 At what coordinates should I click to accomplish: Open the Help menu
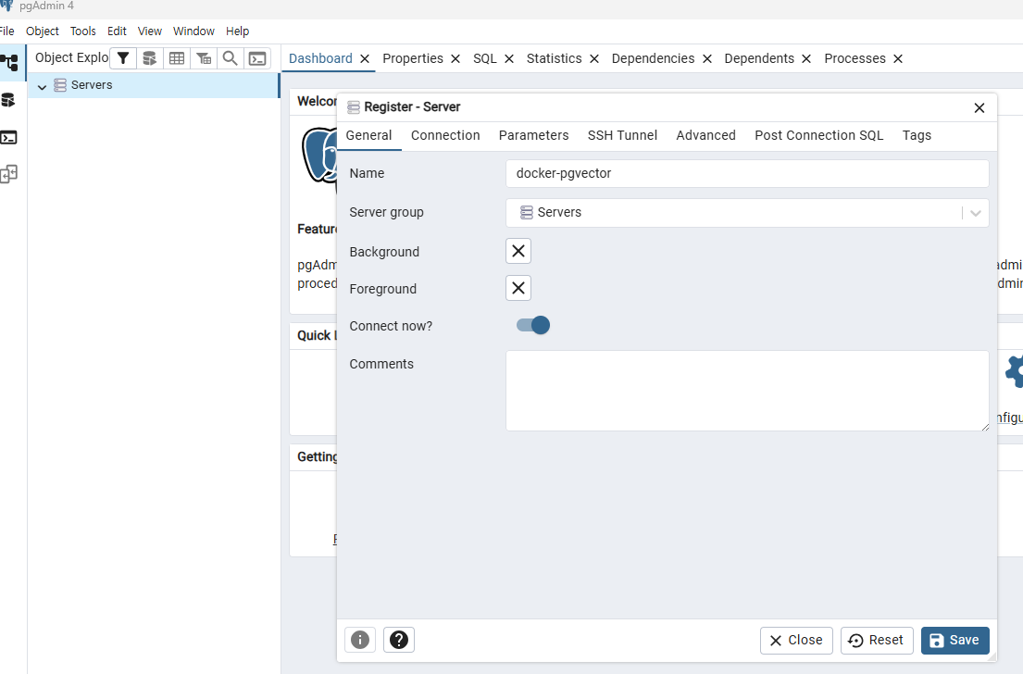238,31
